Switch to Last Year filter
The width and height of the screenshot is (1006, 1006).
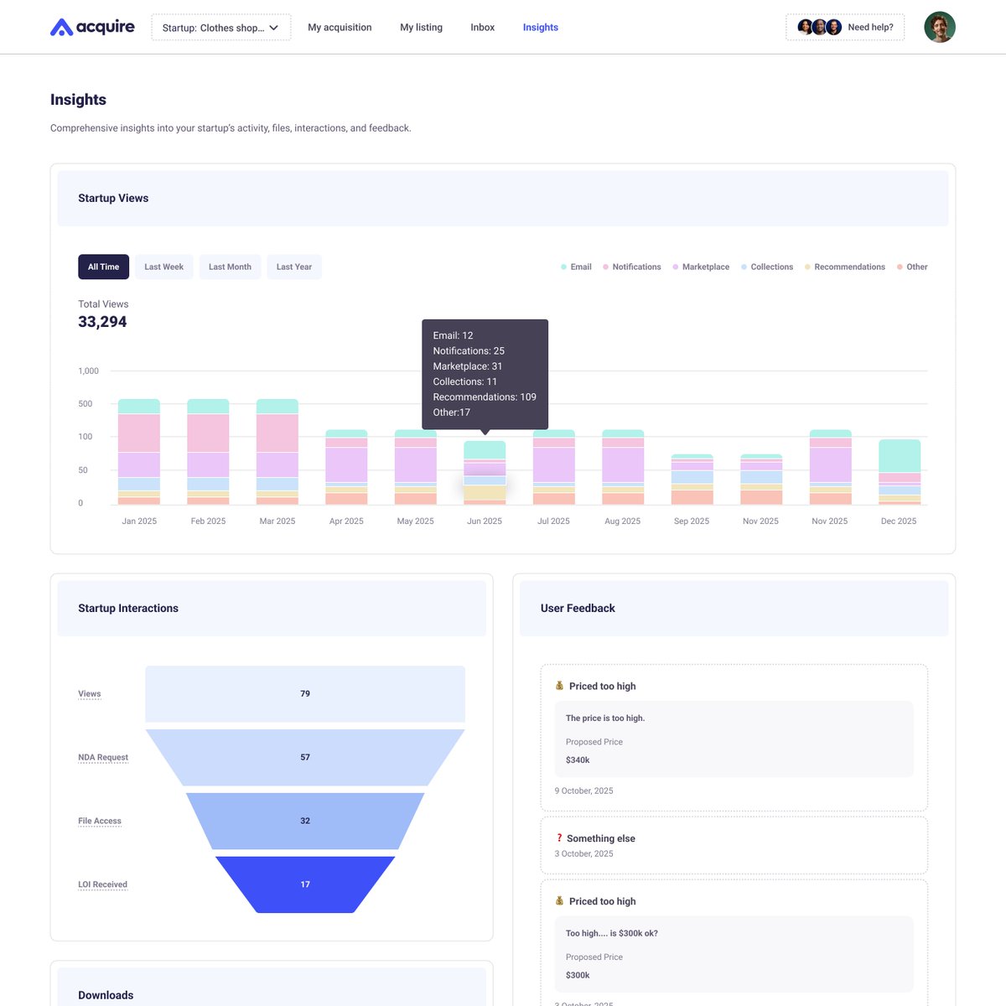pyautogui.click(x=294, y=267)
